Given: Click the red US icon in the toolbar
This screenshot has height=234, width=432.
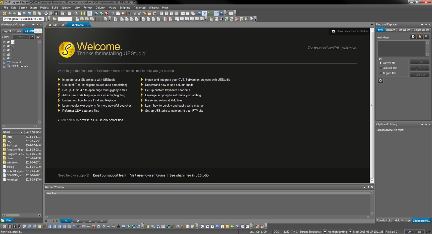Looking at the screenshot, I should 106,13.
